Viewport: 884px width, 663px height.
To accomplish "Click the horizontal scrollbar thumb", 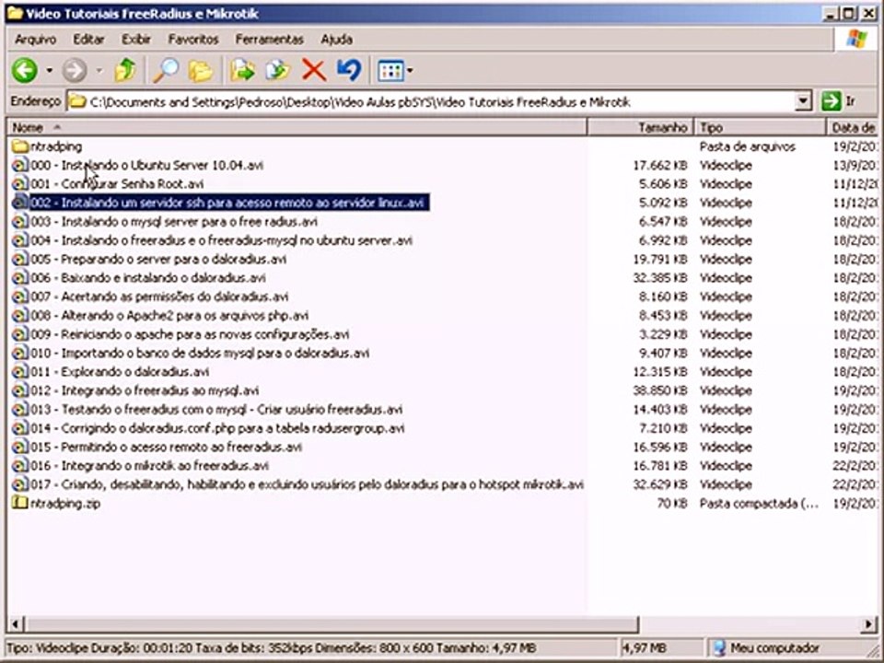I will [332, 624].
